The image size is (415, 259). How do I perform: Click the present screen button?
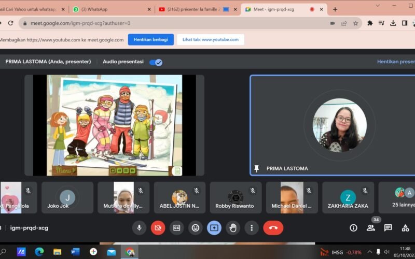pyautogui.click(x=214, y=227)
